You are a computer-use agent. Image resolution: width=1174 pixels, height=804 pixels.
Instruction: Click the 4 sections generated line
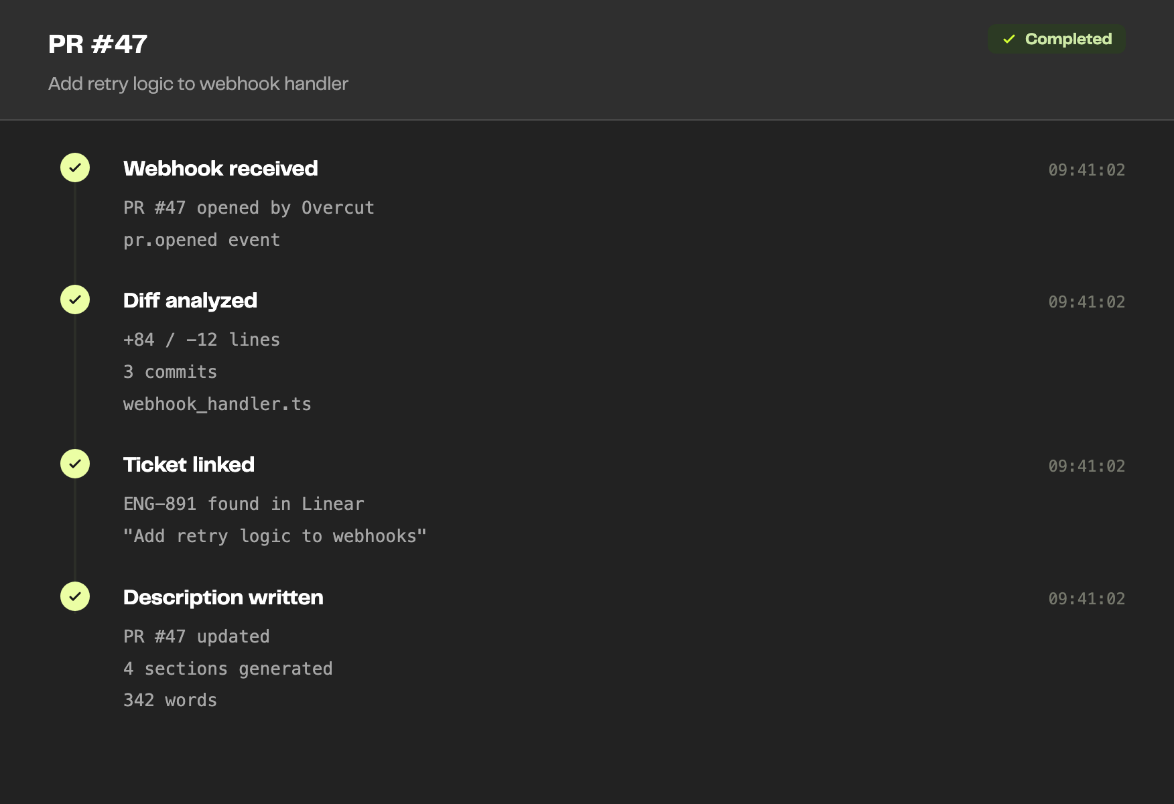click(x=228, y=669)
